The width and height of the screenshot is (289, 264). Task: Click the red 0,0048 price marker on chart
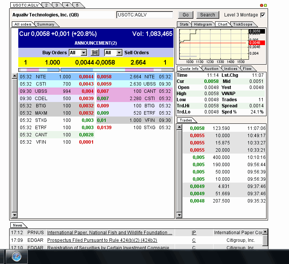[x=257, y=43]
